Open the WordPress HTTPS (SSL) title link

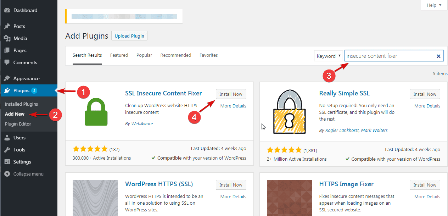[159, 184]
